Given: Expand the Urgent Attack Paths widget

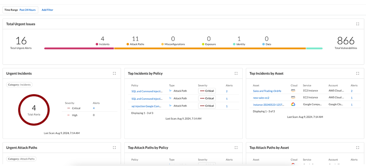Looking at the screenshot, I should pyautogui.click(x=114, y=148).
